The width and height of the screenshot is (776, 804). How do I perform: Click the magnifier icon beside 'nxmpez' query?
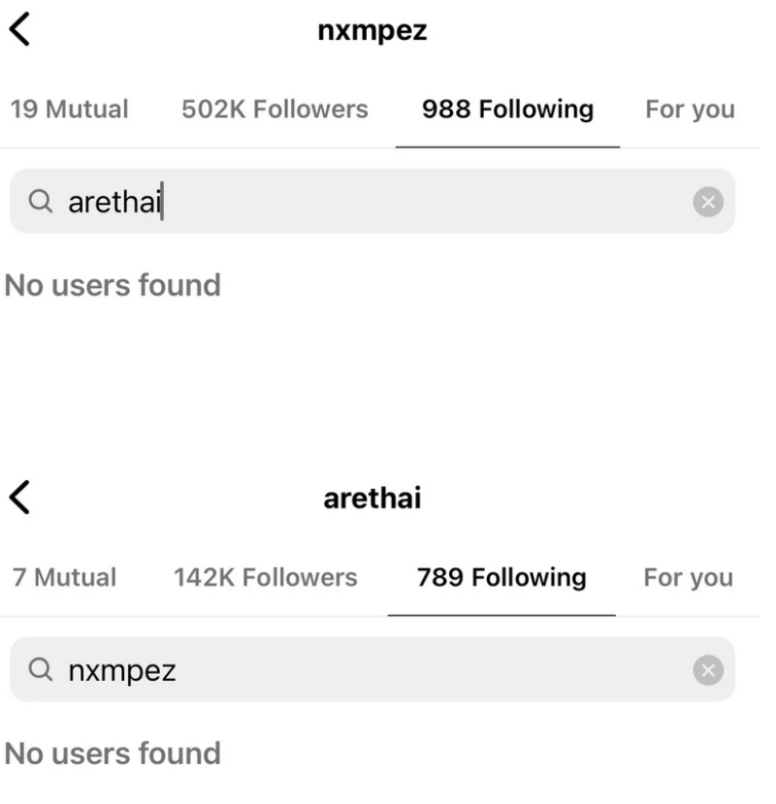pos(39,670)
